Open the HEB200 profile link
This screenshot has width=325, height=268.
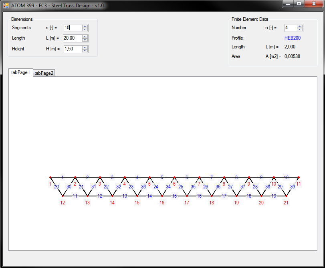293,38
